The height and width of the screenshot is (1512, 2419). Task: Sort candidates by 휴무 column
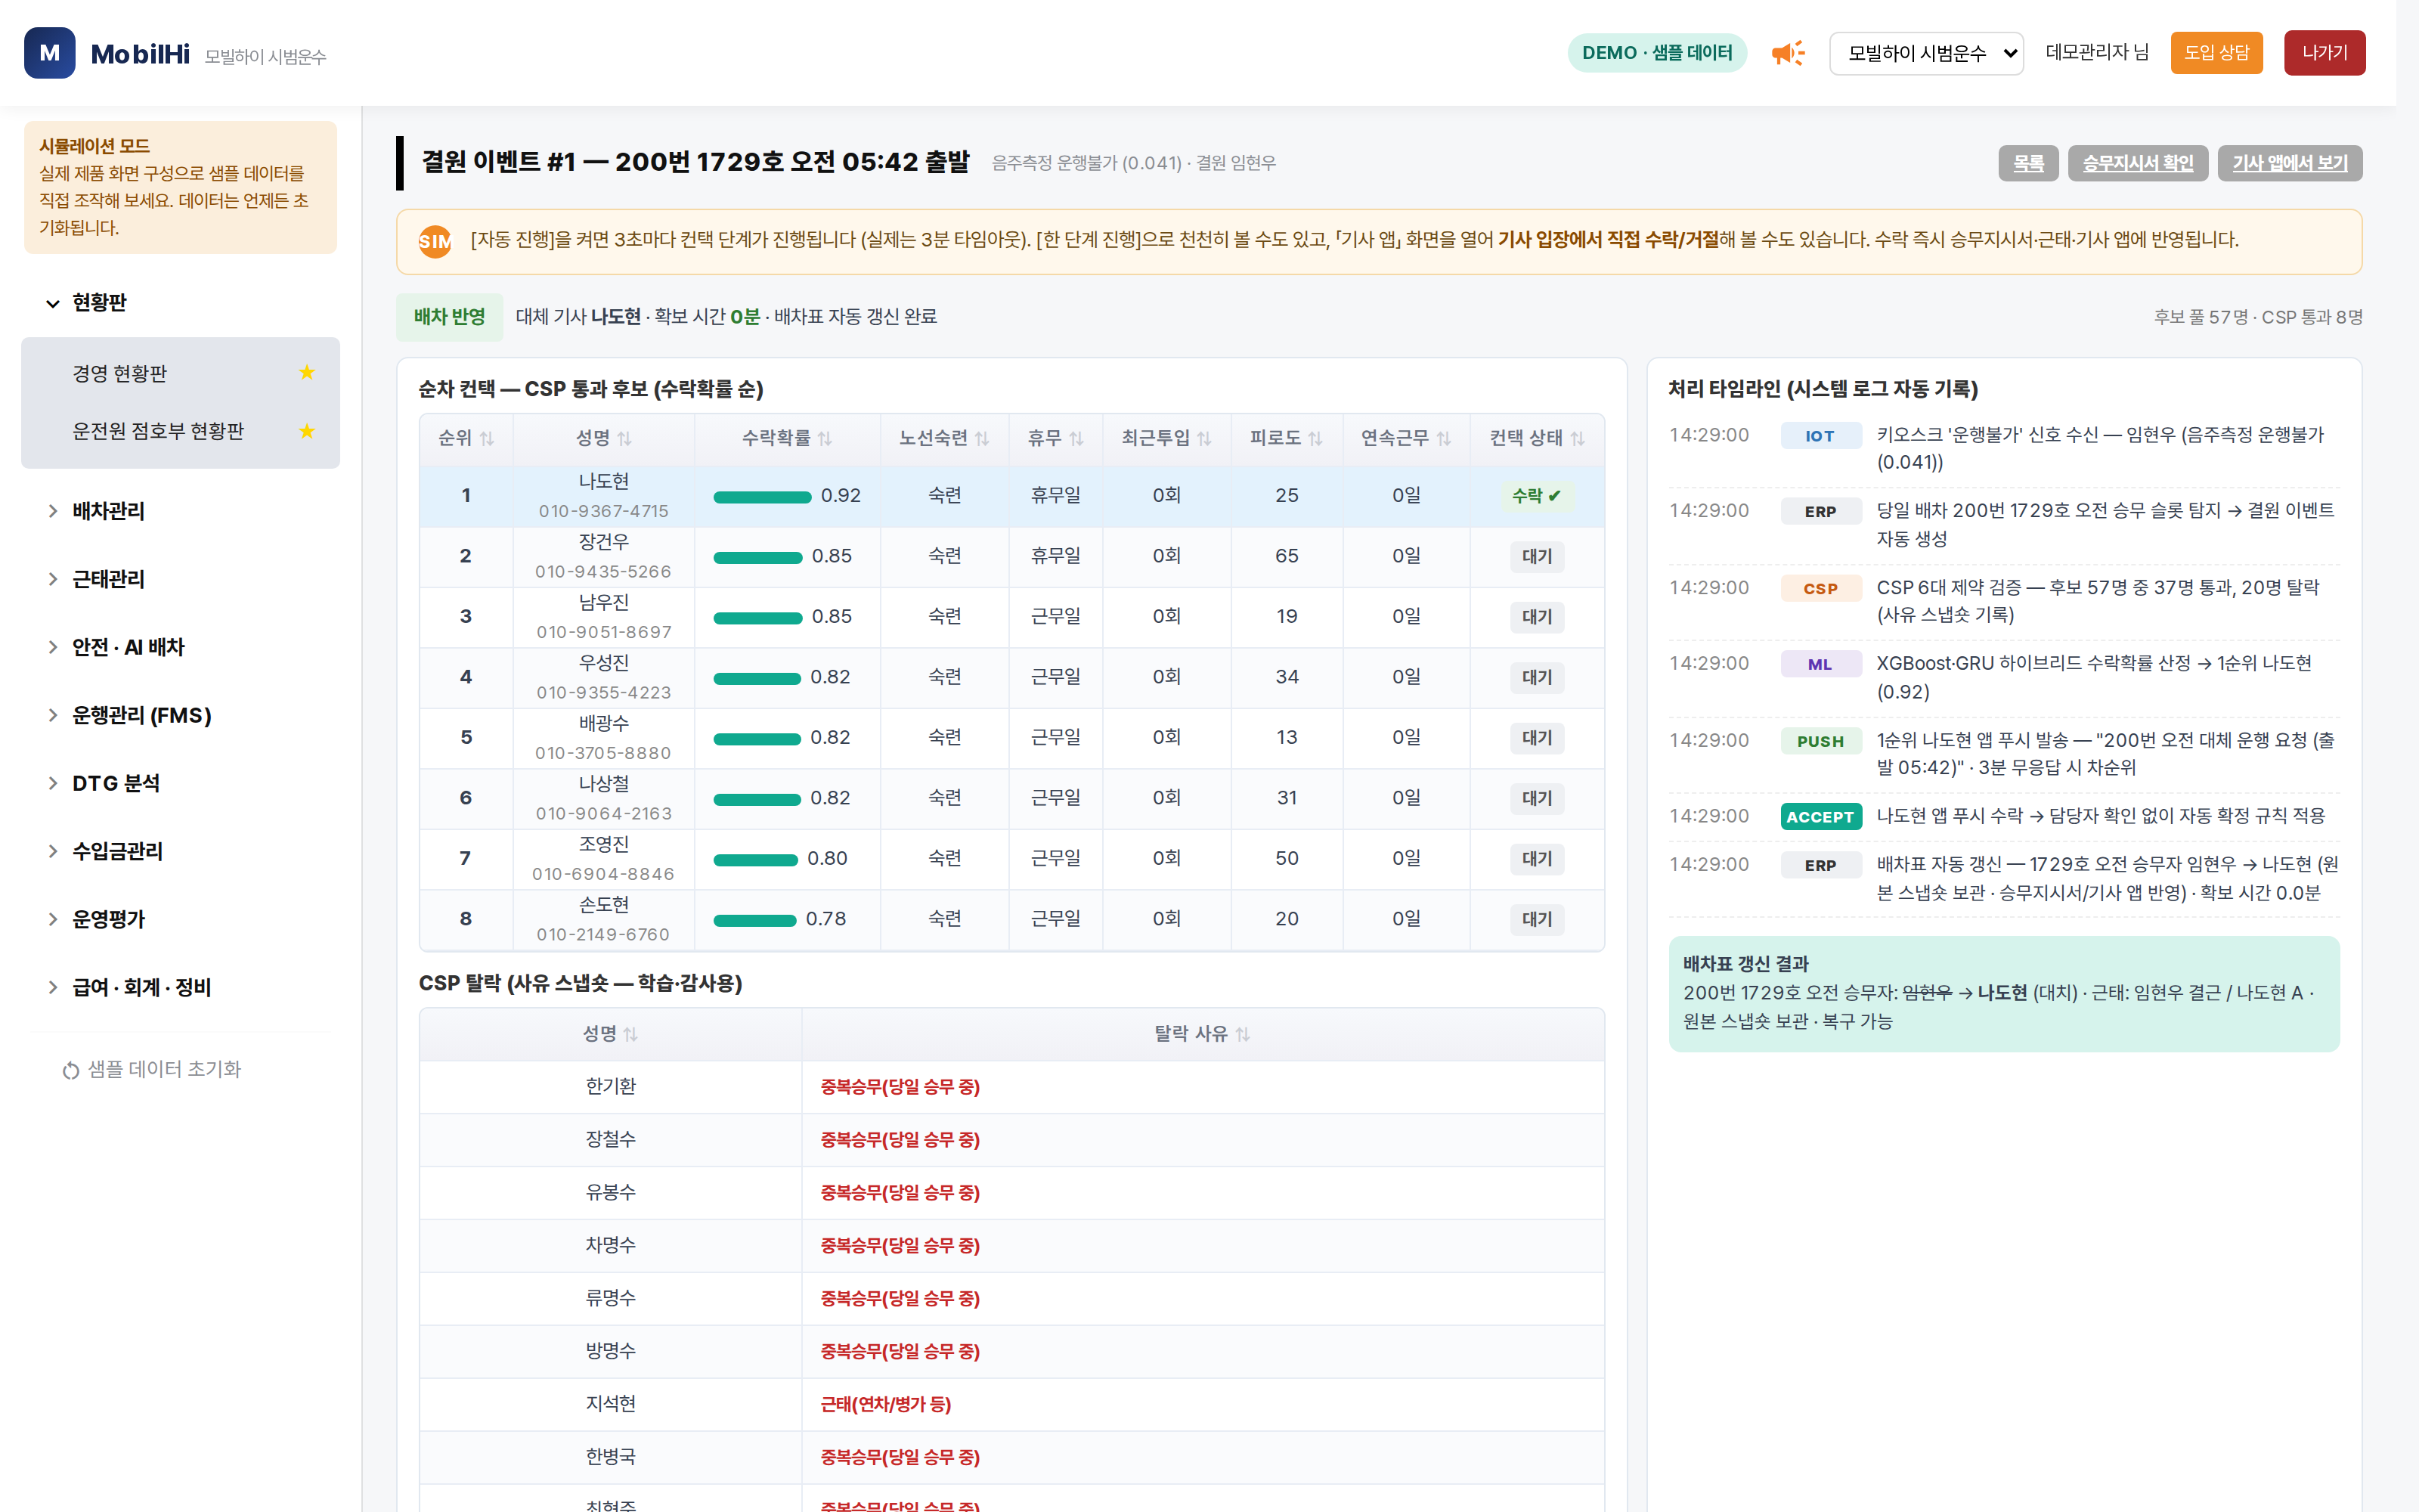[1055, 438]
